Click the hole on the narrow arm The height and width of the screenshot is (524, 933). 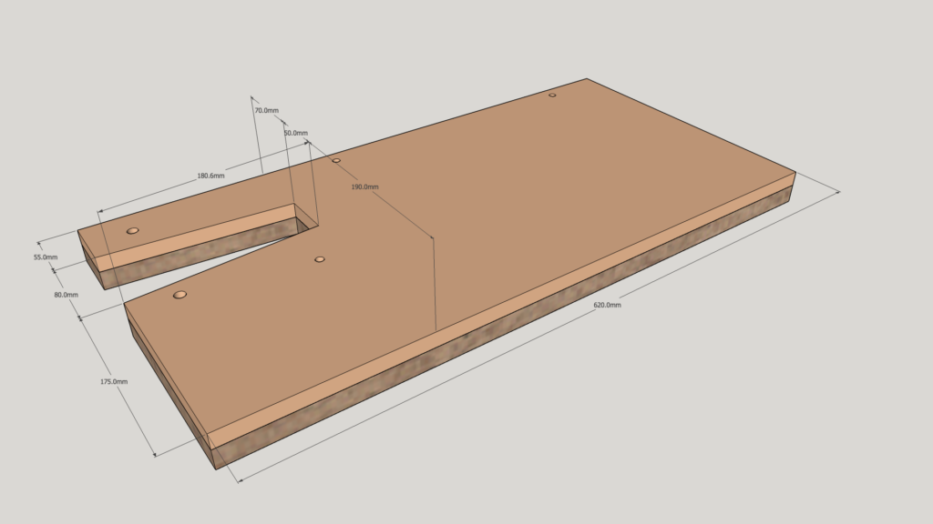(133, 231)
